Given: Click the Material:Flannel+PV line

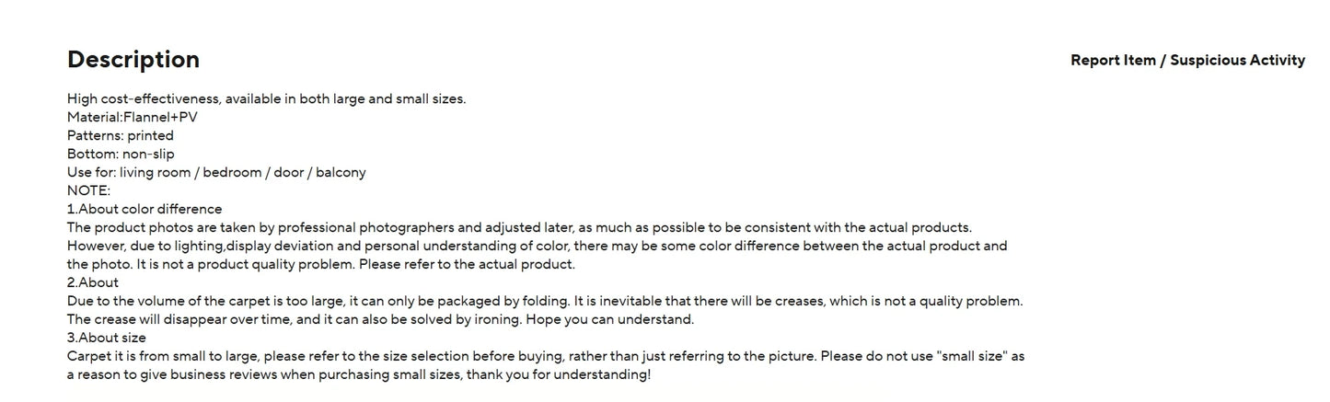Looking at the screenshot, I should [132, 118].
